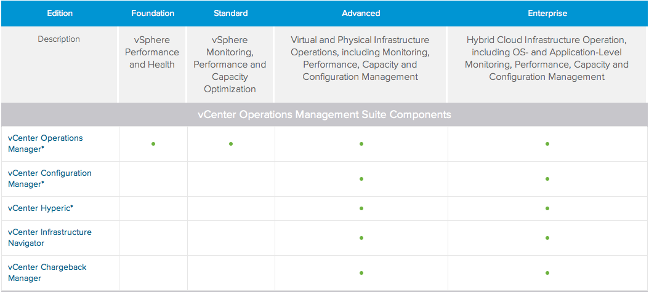Click the Advanced column header
This screenshot has height=292, width=649.
click(x=361, y=13)
